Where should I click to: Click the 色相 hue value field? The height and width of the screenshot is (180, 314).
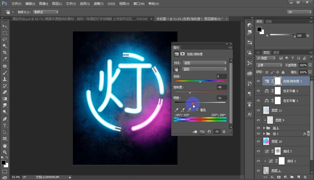221,76
